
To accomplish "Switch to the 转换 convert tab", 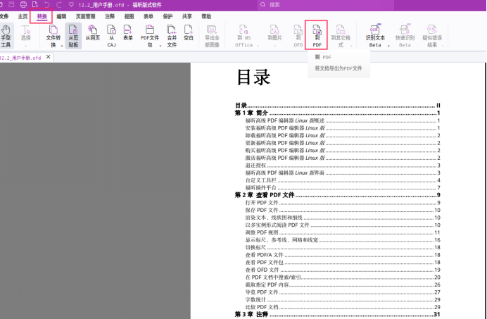I will [x=42, y=16].
